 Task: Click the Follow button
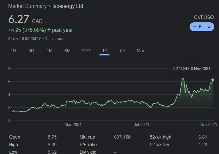[202, 27]
